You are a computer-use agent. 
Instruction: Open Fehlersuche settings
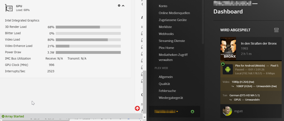tap(167, 91)
